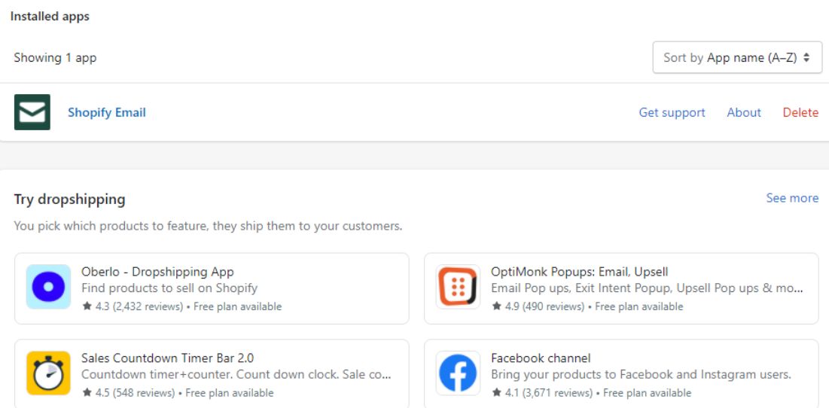Viewport: 829px width, 408px height.
Task: Click Get support for Shopify Email
Action: pyautogui.click(x=672, y=113)
